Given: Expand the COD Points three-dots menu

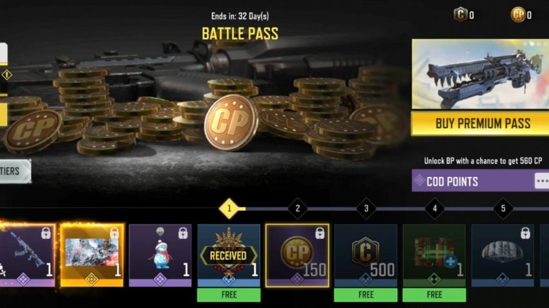Looking at the screenshot, I should pyautogui.click(x=542, y=181).
